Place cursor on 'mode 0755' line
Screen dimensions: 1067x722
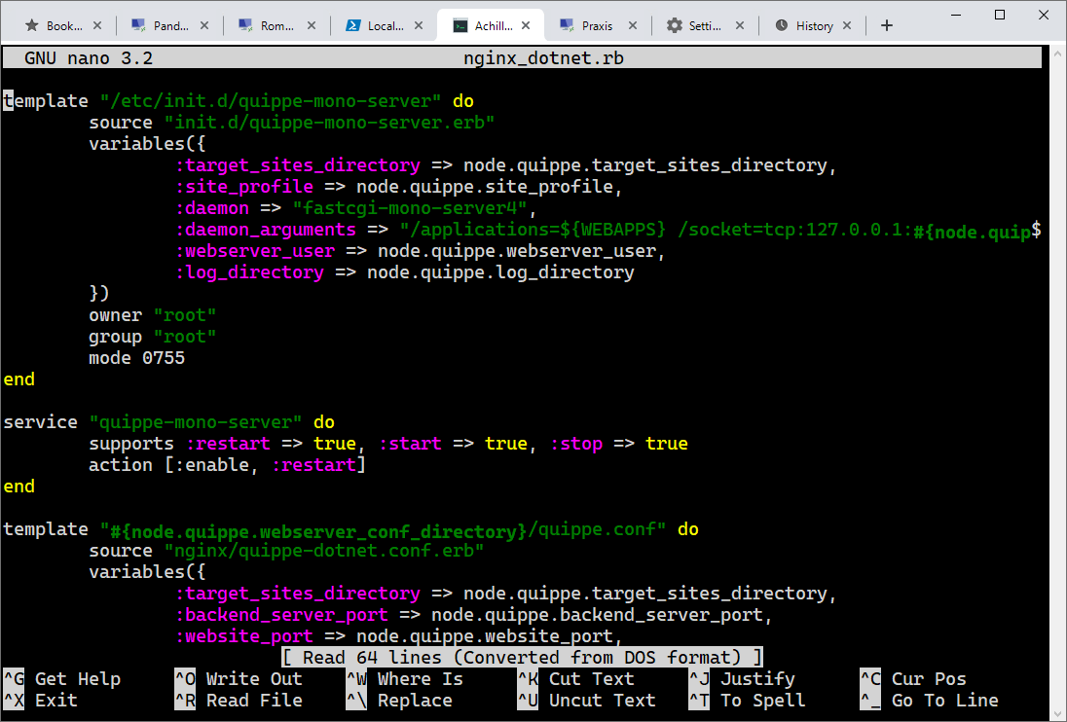[136, 358]
